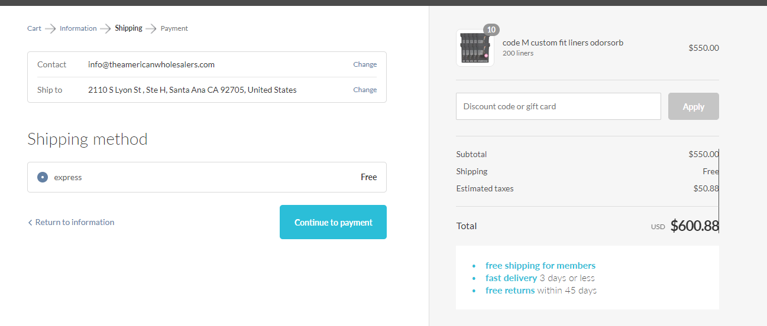767x326 pixels.
Task: Click the product title code M custom fit liners
Action: pyautogui.click(x=563, y=43)
